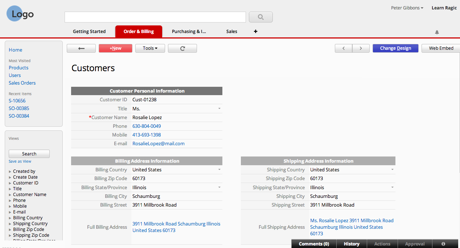Focus the top search input field
The width and height of the screenshot is (460, 248).
click(155, 17)
